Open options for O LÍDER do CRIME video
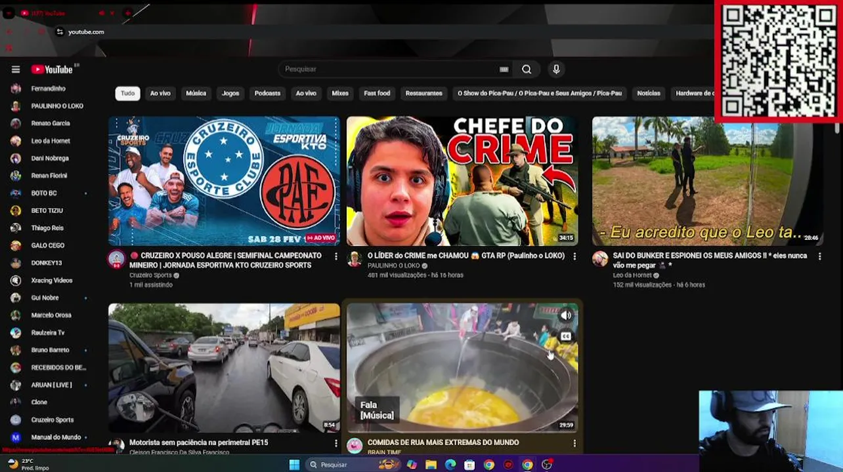 click(x=574, y=256)
